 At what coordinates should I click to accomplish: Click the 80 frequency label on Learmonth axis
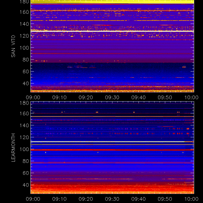pos(26,161)
